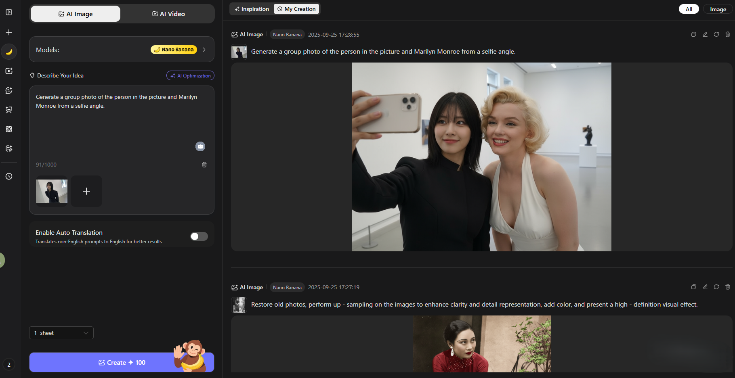
Task: Delete the restore old photos creation
Action: click(727, 287)
